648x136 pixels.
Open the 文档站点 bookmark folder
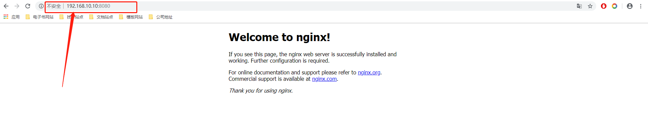click(x=101, y=17)
